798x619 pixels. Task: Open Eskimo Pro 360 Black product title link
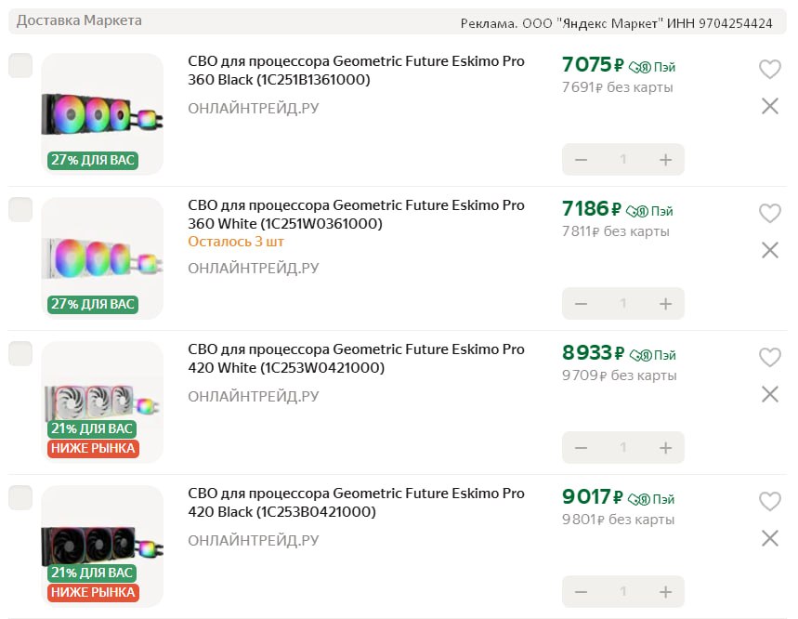(356, 71)
